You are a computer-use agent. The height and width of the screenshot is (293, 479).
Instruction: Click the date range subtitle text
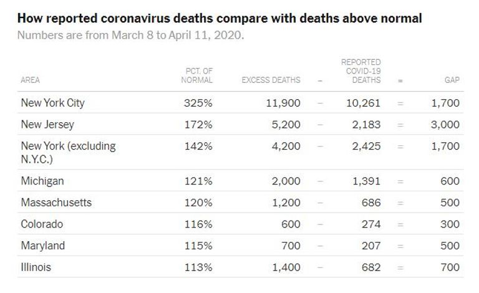click(x=130, y=34)
